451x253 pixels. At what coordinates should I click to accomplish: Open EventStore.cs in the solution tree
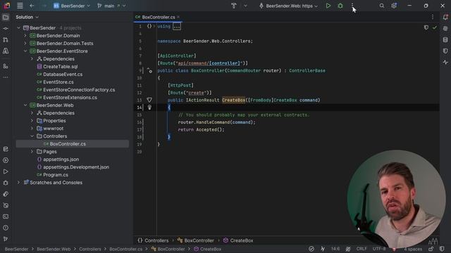pos(58,82)
